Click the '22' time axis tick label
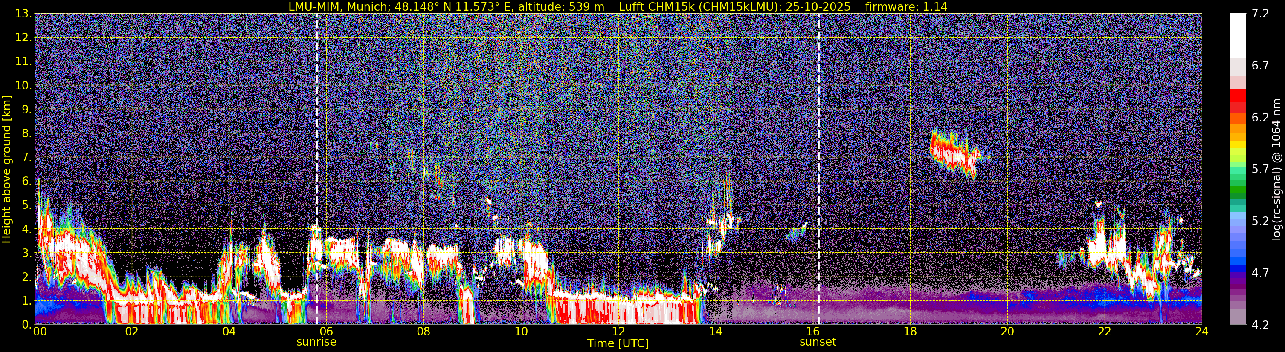The image size is (1285, 352). pos(1105,332)
